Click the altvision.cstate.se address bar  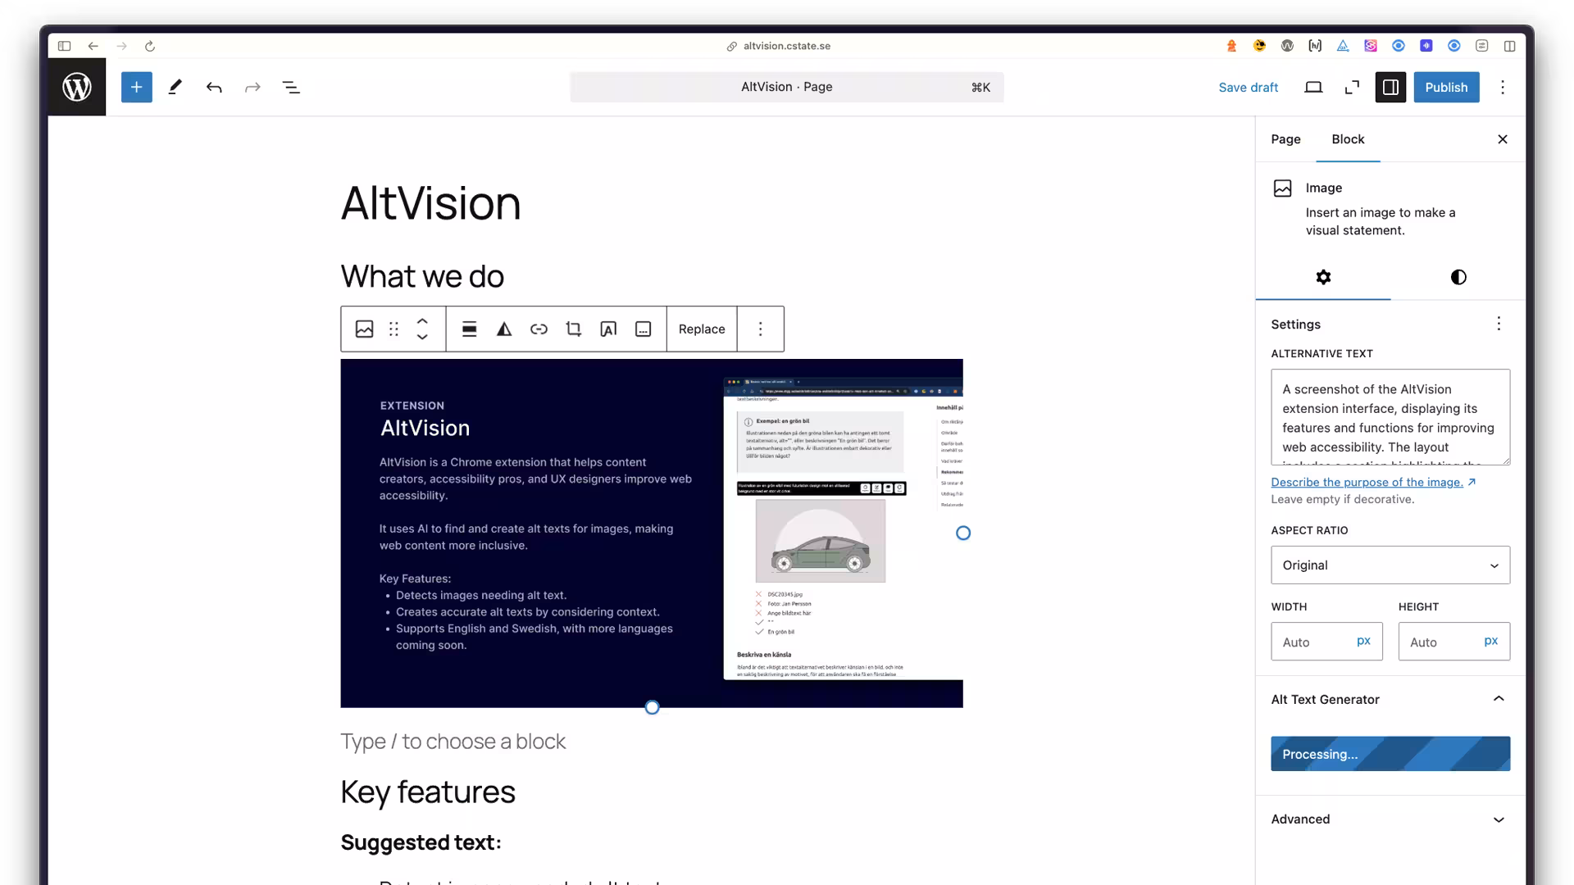click(779, 46)
